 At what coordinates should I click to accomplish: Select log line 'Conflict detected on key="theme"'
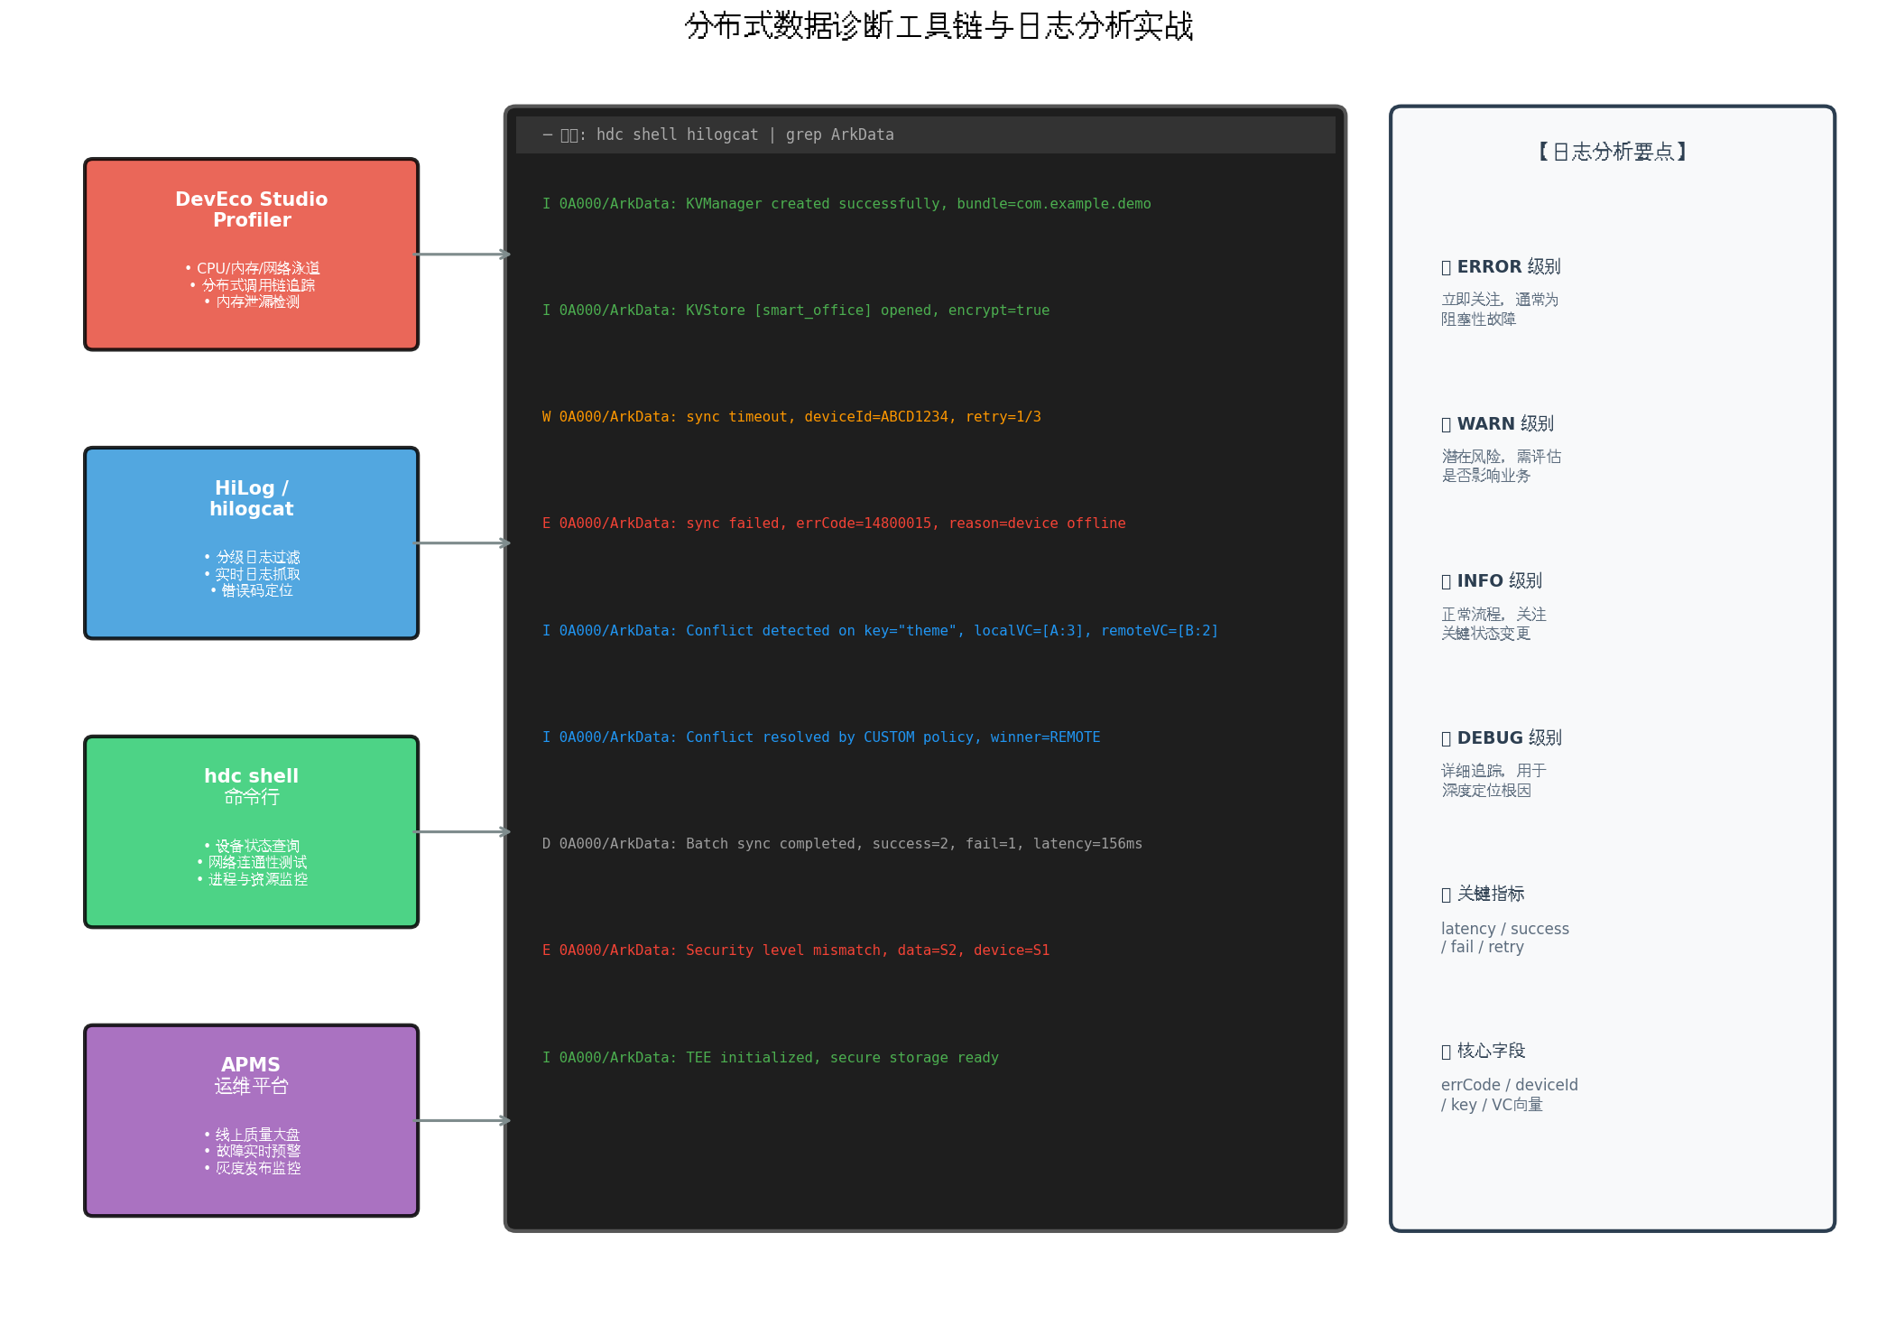[x=880, y=631]
